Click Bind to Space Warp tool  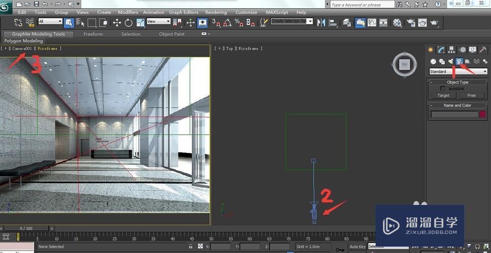point(30,22)
